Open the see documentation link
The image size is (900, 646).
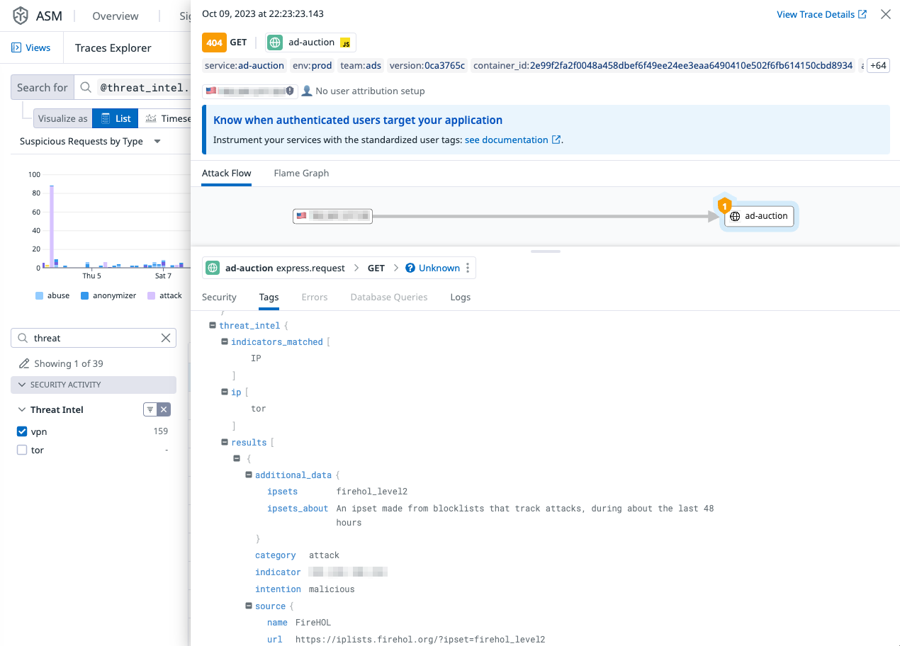(x=506, y=140)
